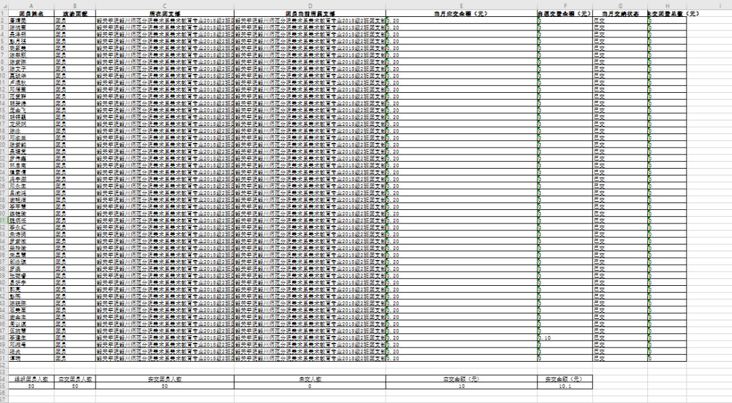Select the 团员当前所属支部 header cell
The height and width of the screenshot is (403, 732).
(310, 14)
